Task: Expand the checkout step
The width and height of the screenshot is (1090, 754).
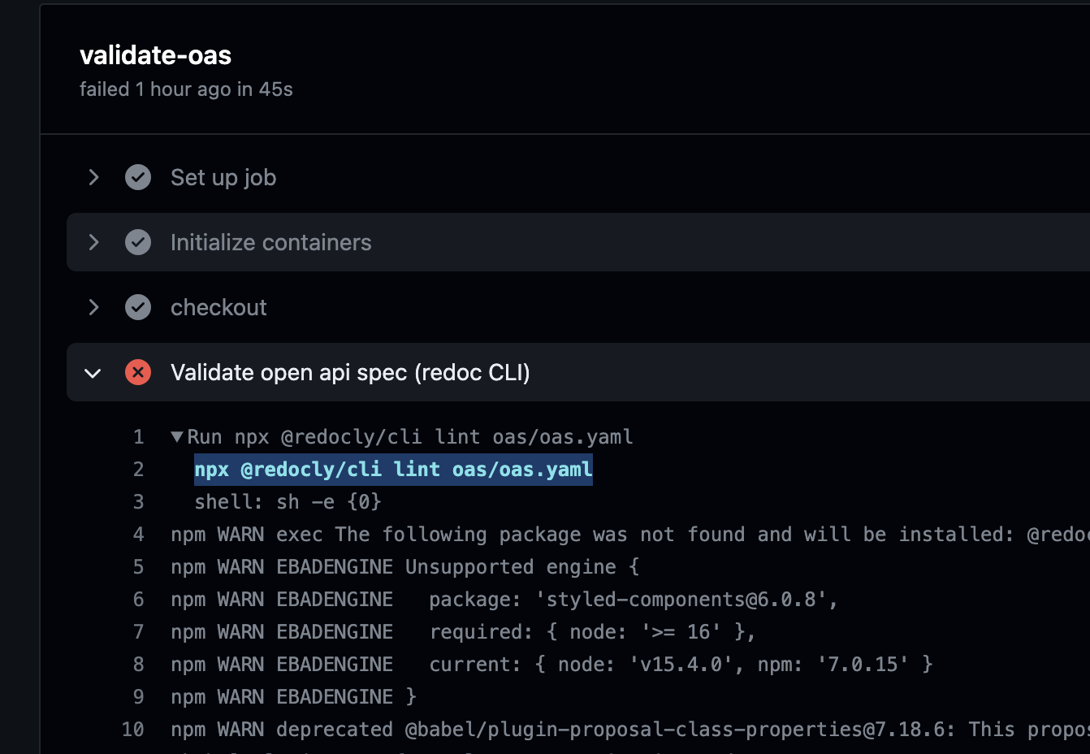Action: click(93, 307)
